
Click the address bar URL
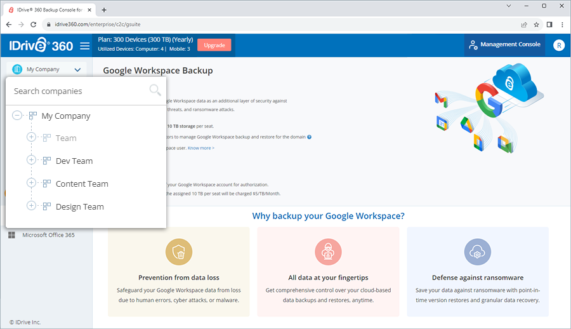coord(98,24)
